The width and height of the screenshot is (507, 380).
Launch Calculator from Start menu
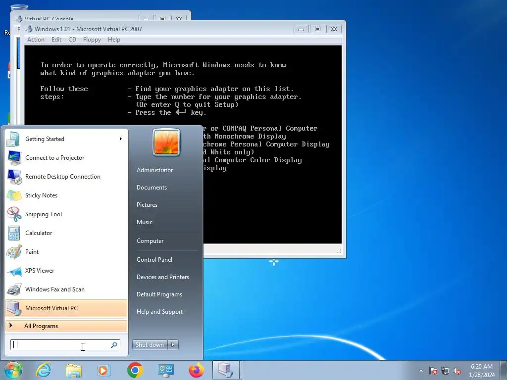[x=66, y=233]
